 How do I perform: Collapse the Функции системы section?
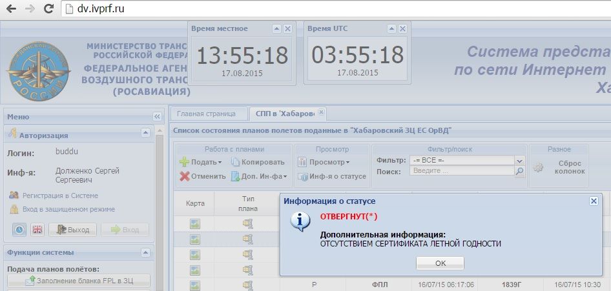click(x=145, y=252)
